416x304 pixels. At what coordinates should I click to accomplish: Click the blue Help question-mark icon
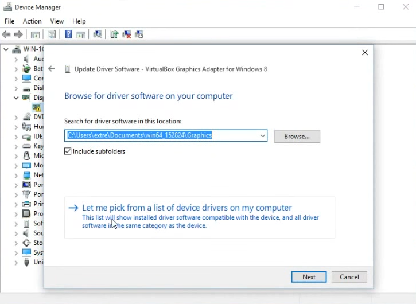(x=68, y=34)
